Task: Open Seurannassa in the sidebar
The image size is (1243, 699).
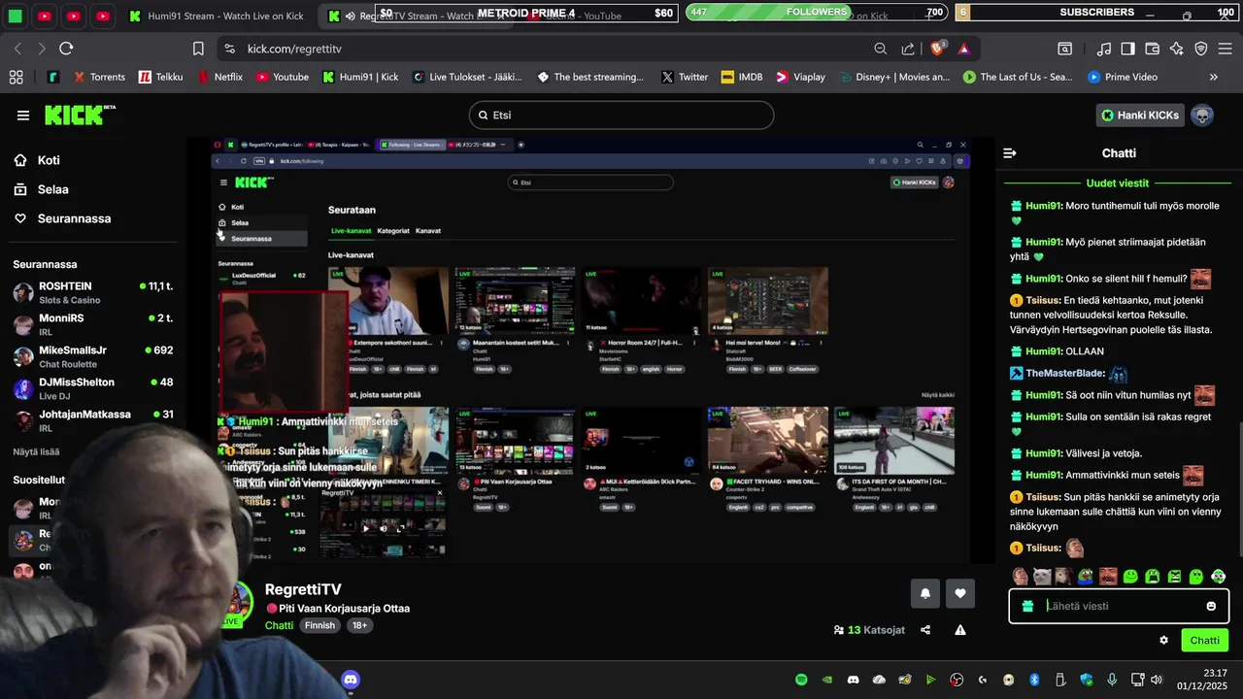Action: [74, 218]
